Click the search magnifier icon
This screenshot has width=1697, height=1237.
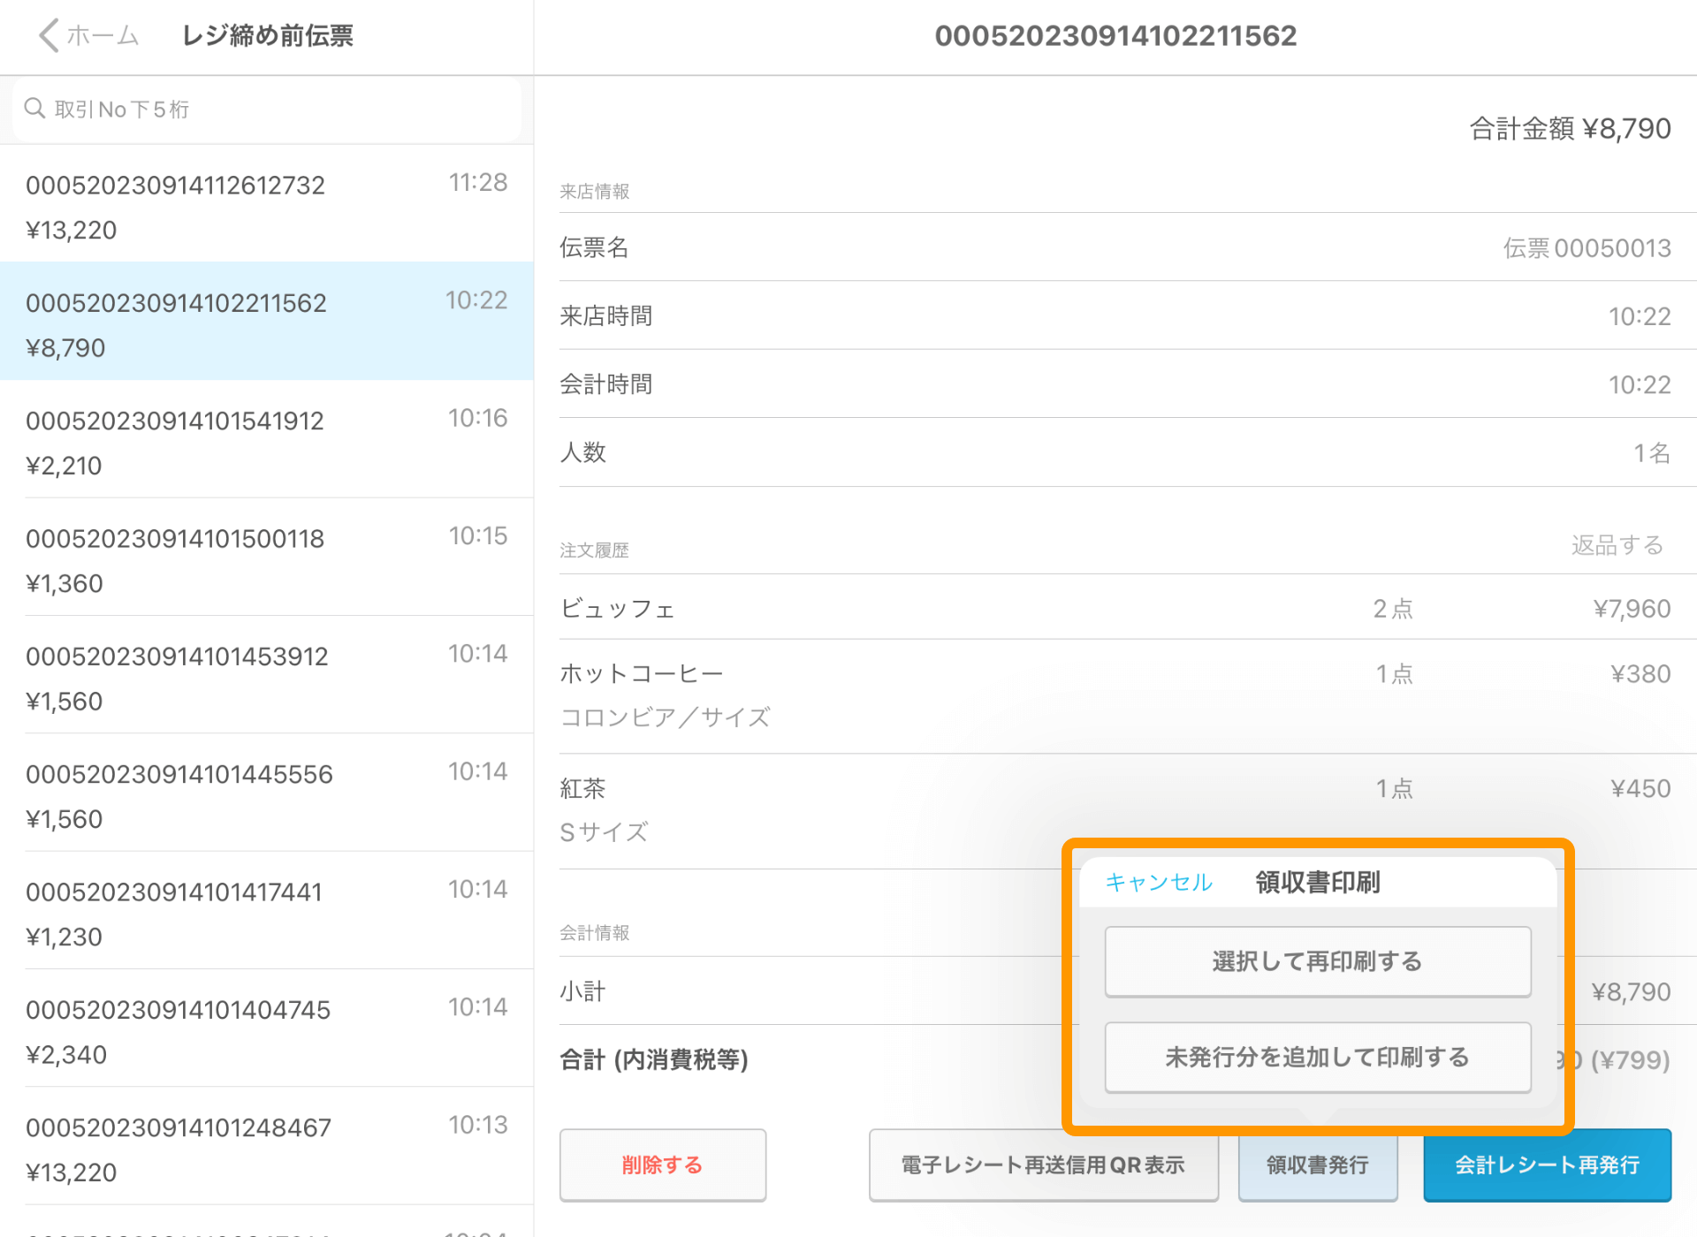(35, 109)
